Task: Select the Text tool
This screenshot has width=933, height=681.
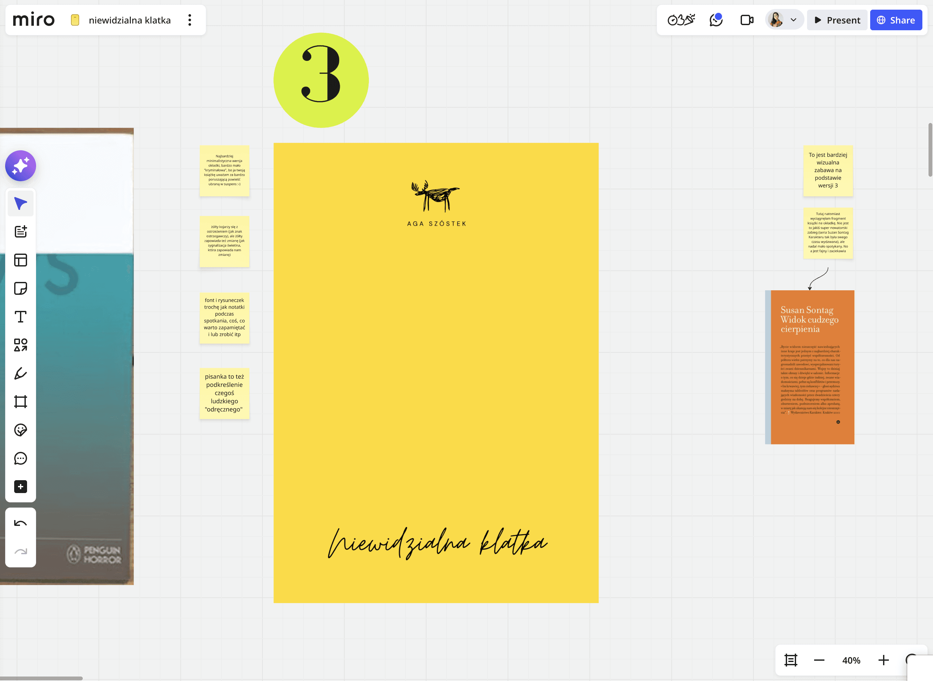Action: pos(21,317)
